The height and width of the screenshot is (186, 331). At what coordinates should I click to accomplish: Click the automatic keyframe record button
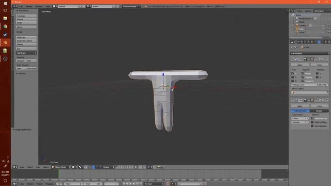pyautogui.click(x=168, y=184)
